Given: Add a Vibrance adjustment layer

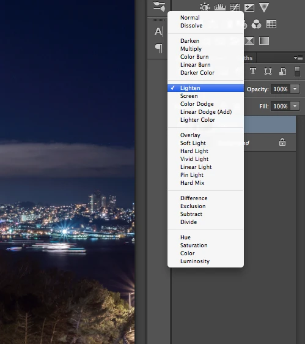Looking at the screenshot, I should (264, 7).
